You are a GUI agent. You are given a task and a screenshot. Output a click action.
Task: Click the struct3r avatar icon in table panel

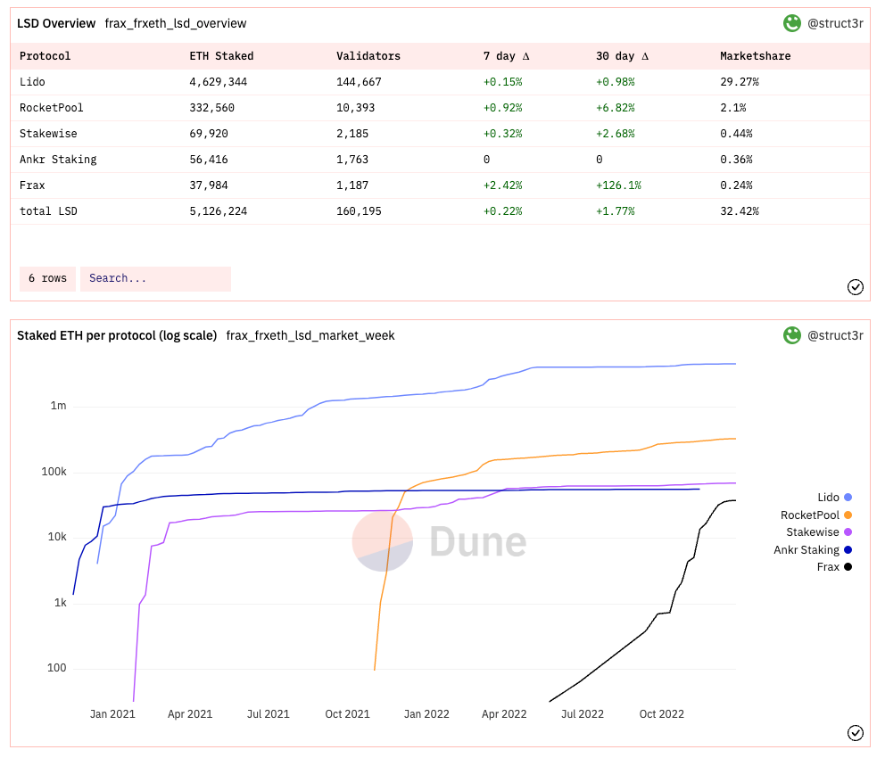tap(791, 23)
